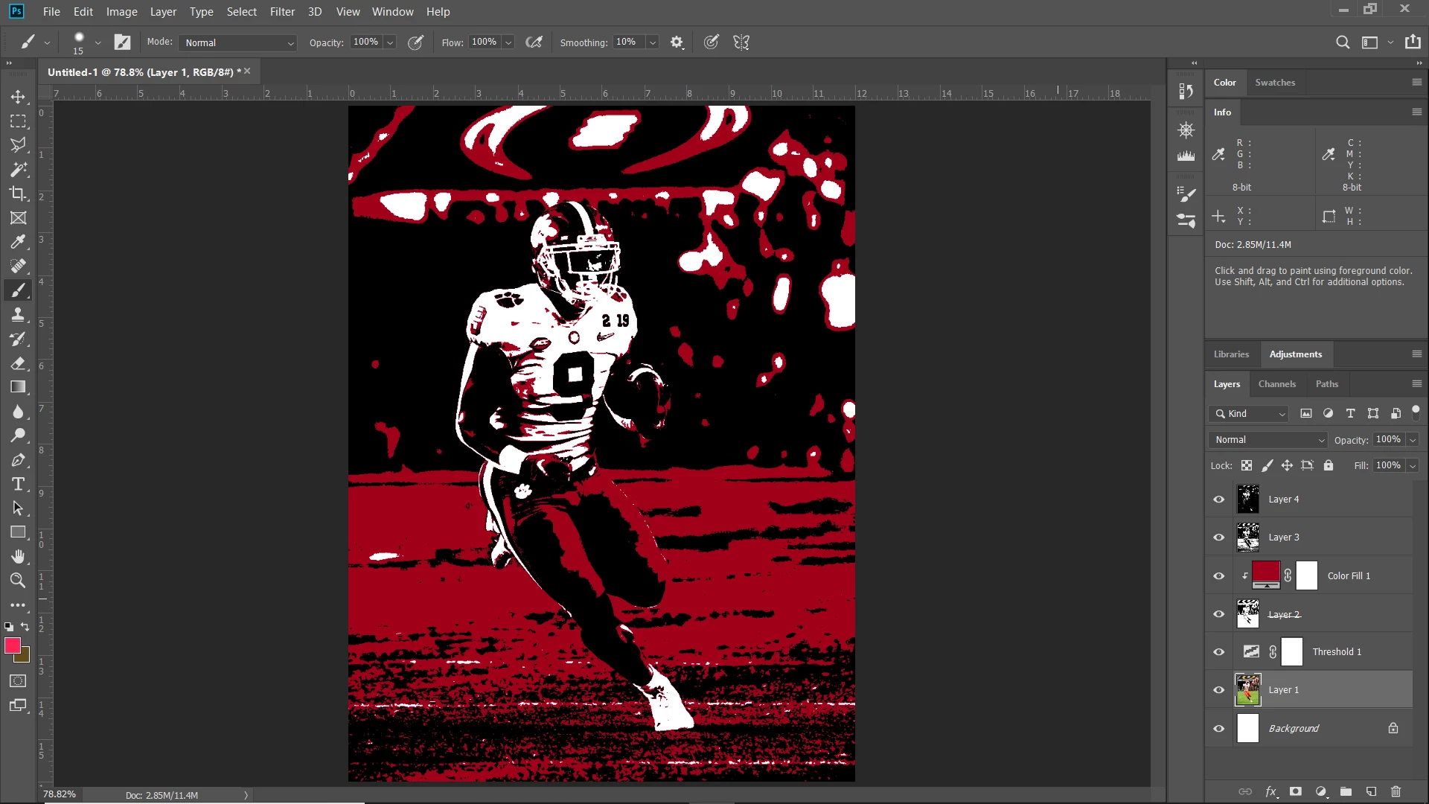Screen dimensions: 1429x804
Task: Select the Eraser tool
Action: (18, 363)
